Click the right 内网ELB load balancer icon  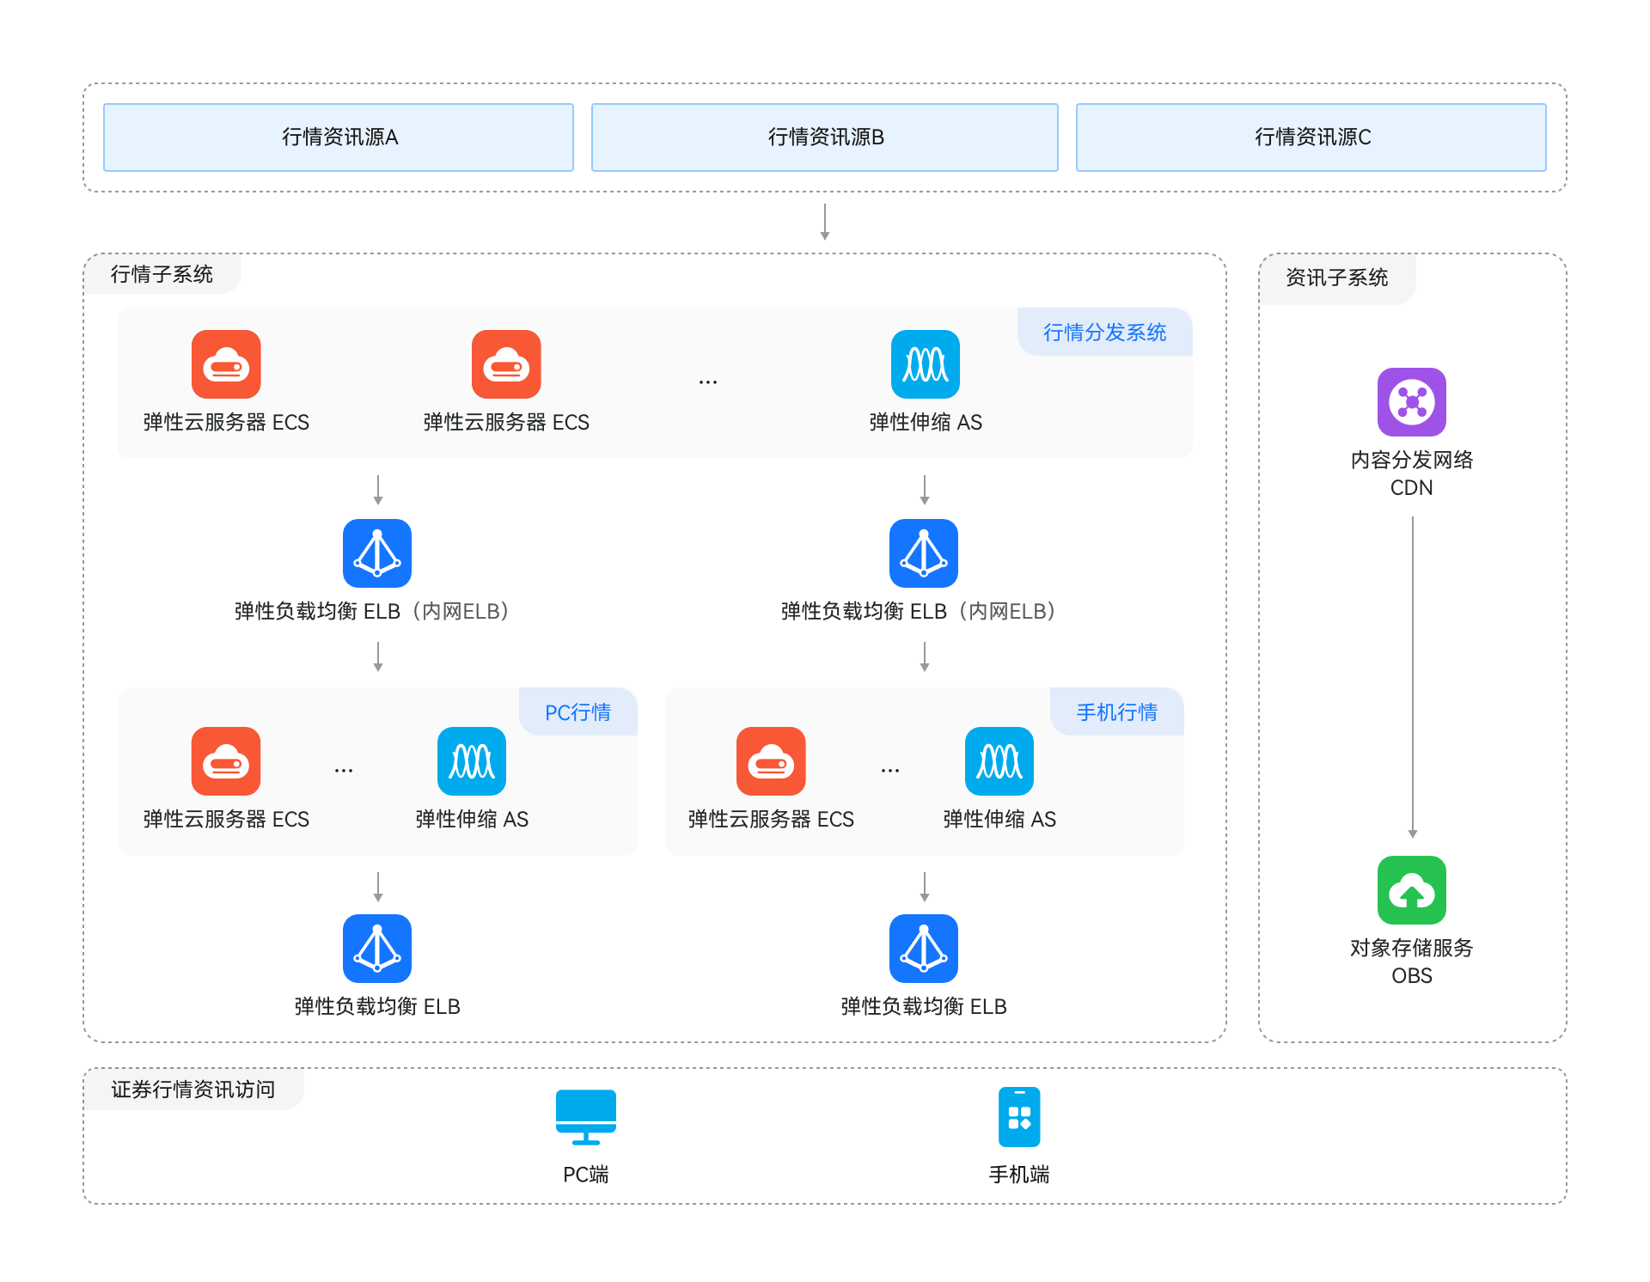(x=923, y=553)
